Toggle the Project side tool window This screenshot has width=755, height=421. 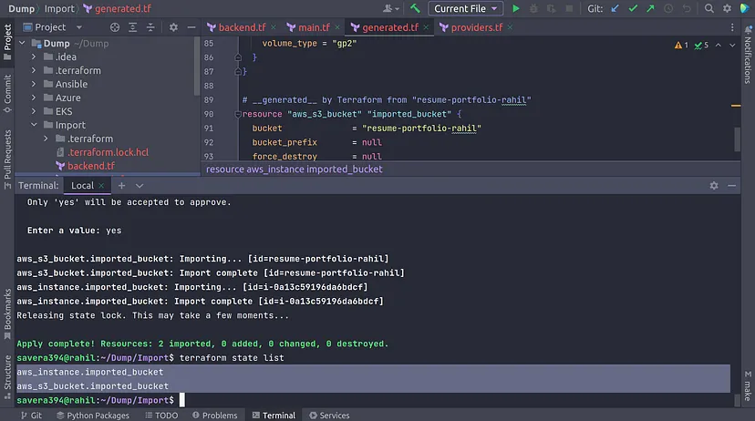pyautogui.click(x=7, y=42)
